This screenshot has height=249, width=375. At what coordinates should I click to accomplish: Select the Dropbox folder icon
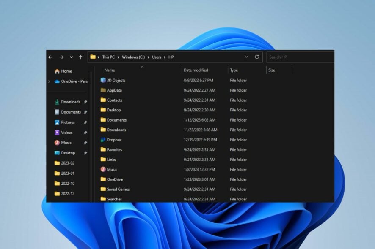pyautogui.click(x=103, y=140)
